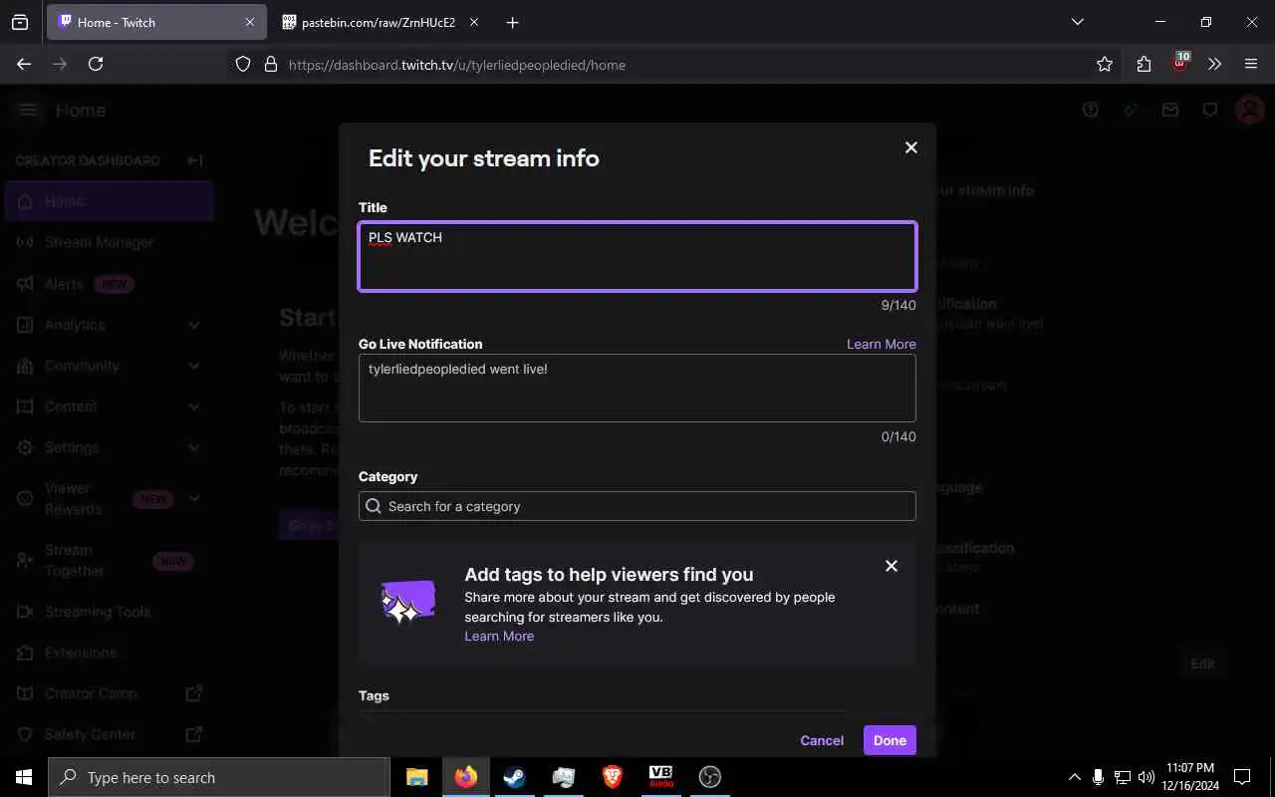Screen dimensions: 1275x797
Task: Close the Home - Twitch tab
Action: coord(250,22)
